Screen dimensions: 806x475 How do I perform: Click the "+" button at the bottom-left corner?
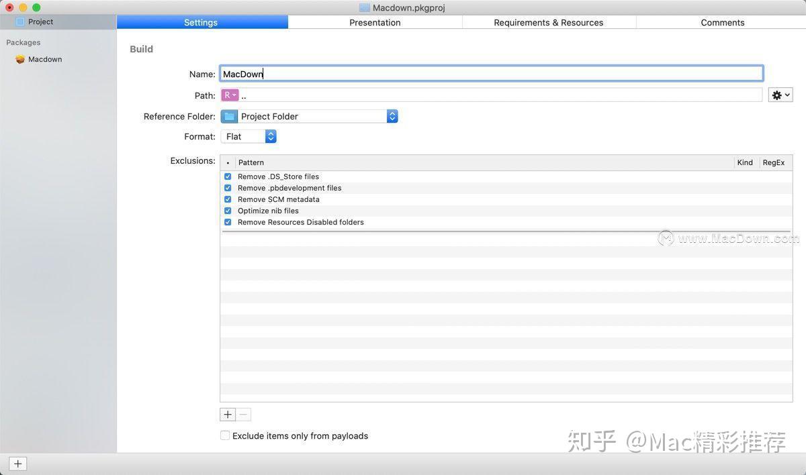tap(17, 464)
